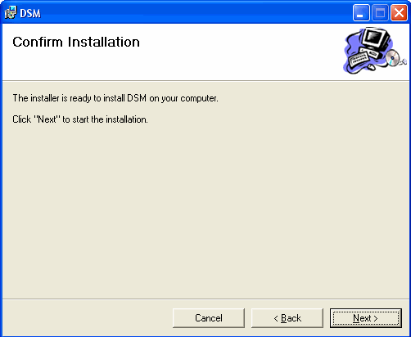Select the 'installer is ready' message text

click(x=115, y=98)
